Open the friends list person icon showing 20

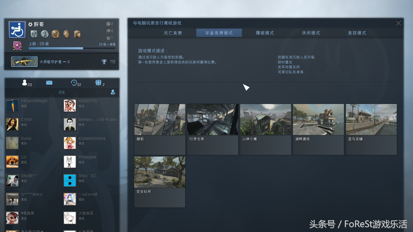pyautogui.click(x=25, y=83)
